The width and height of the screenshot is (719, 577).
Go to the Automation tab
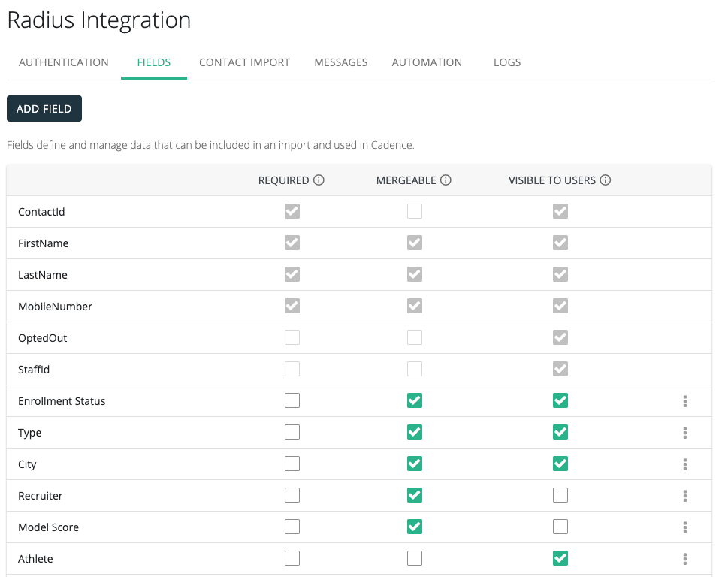click(427, 62)
